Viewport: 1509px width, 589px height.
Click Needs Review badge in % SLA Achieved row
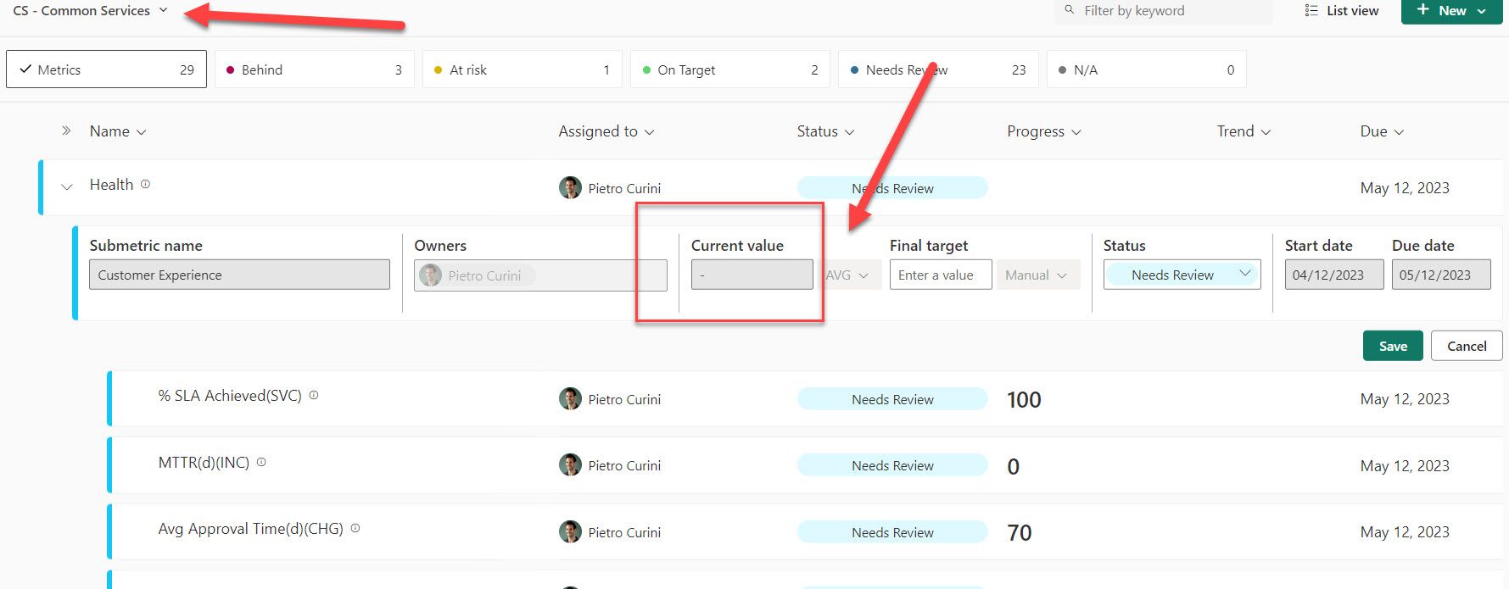[x=892, y=399]
